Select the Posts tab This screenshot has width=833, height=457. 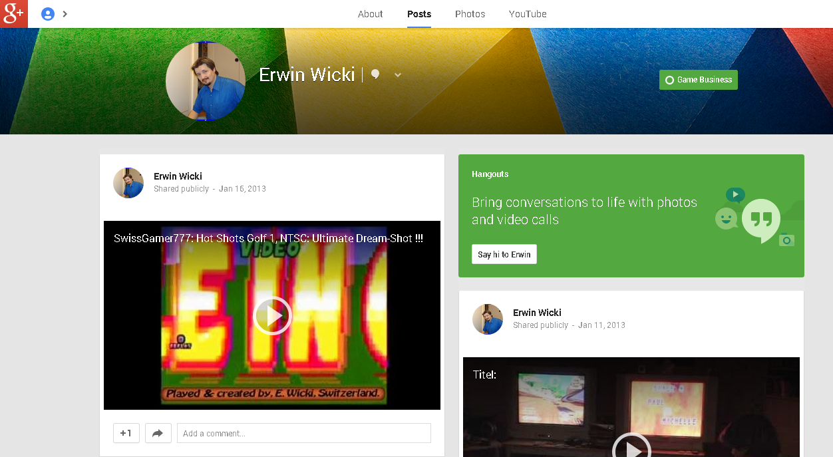click(x=419, y=14)
